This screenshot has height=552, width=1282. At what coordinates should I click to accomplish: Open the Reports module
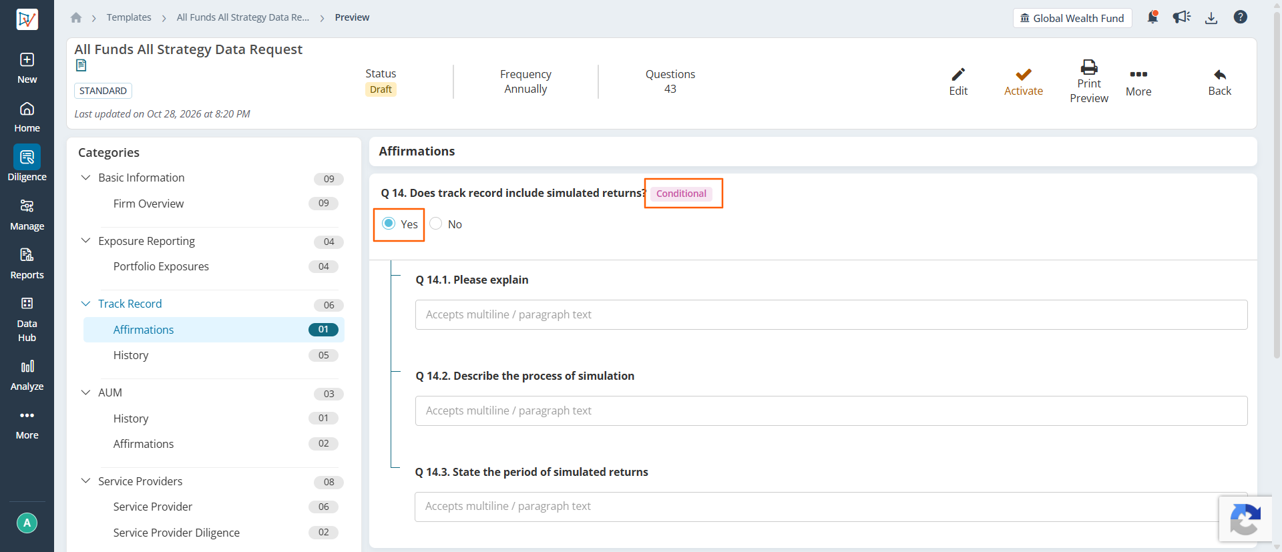(x=27, y=264)
